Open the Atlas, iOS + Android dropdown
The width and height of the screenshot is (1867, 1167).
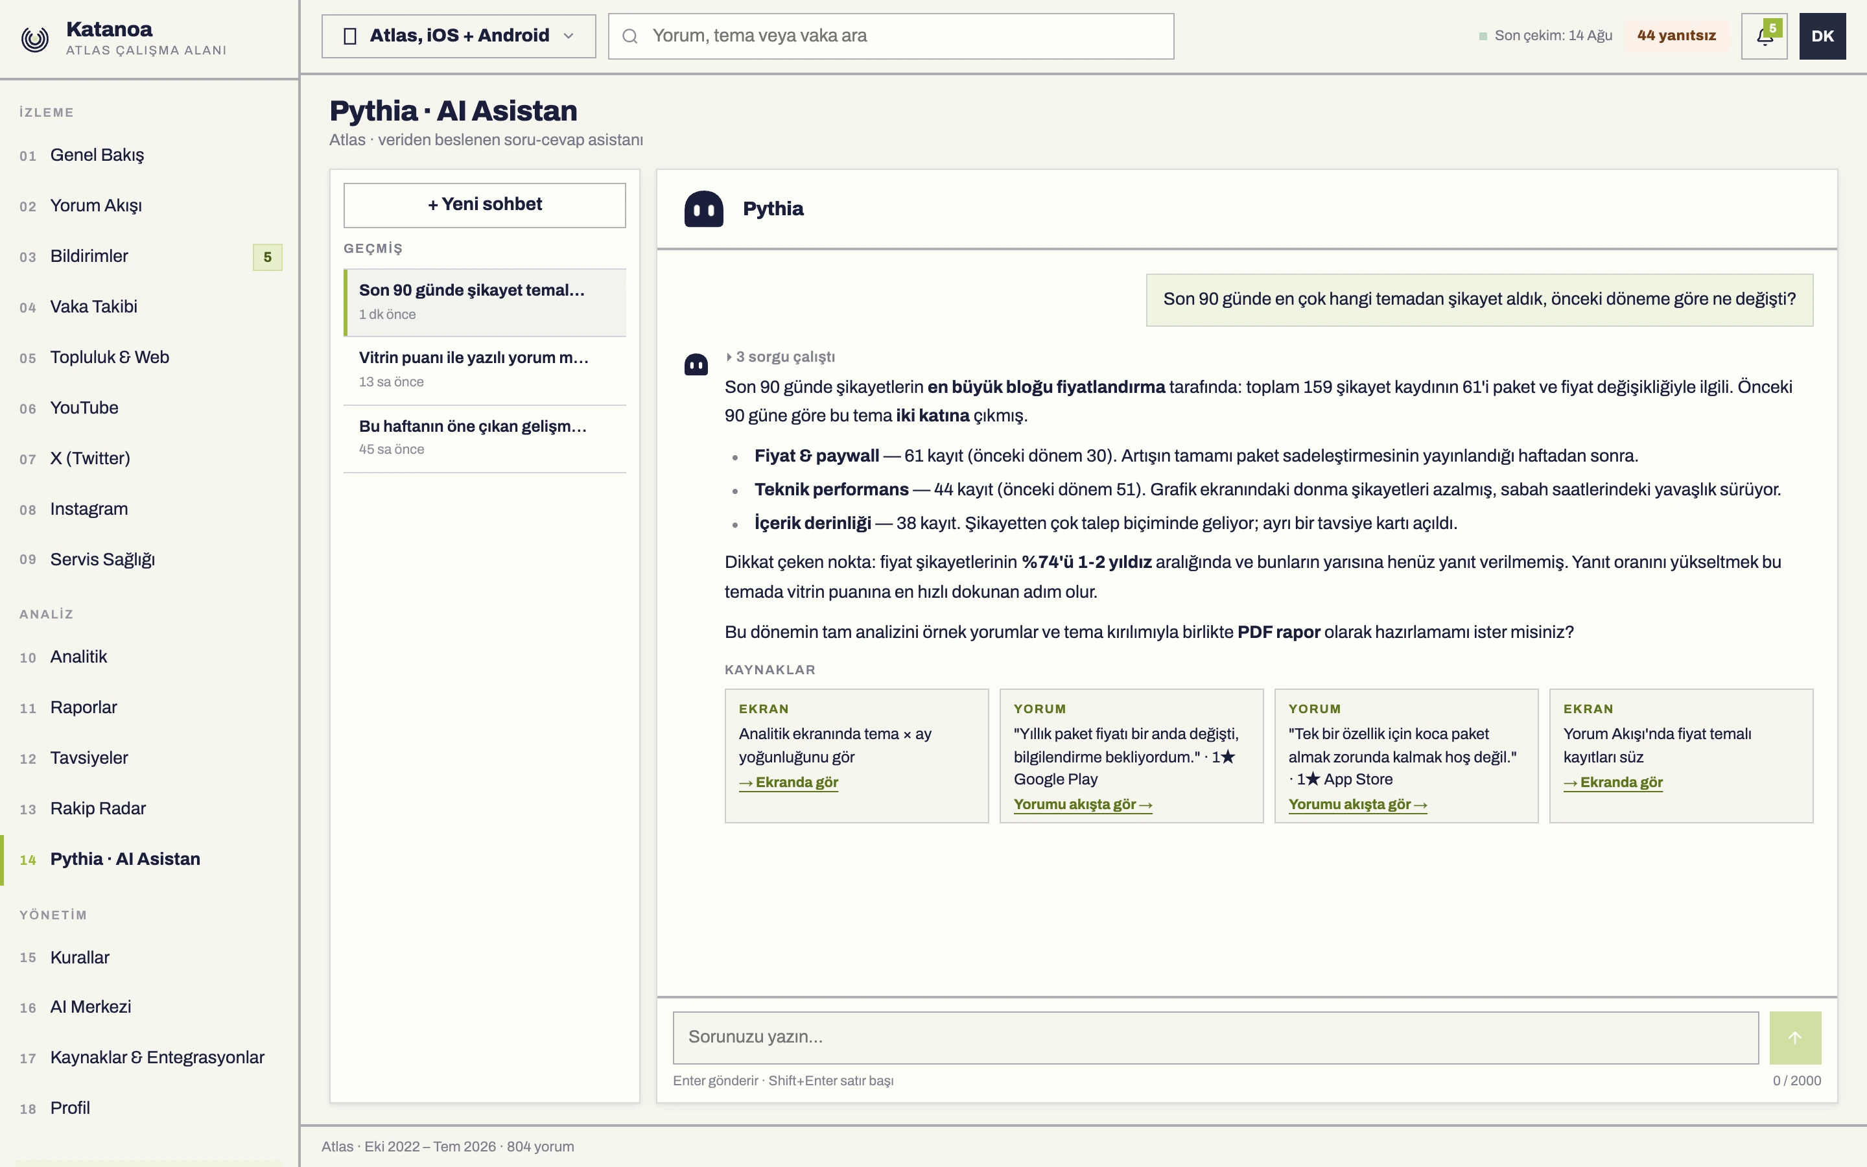pyautogui.click(x=458, y=36)
